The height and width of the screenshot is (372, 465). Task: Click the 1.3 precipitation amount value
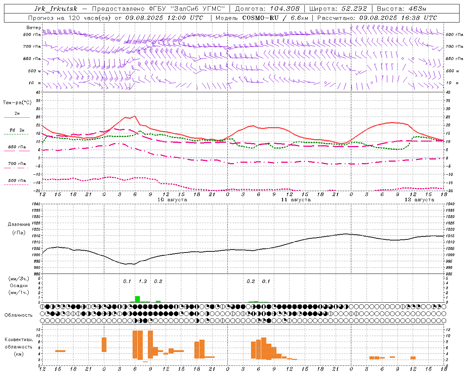143,281
